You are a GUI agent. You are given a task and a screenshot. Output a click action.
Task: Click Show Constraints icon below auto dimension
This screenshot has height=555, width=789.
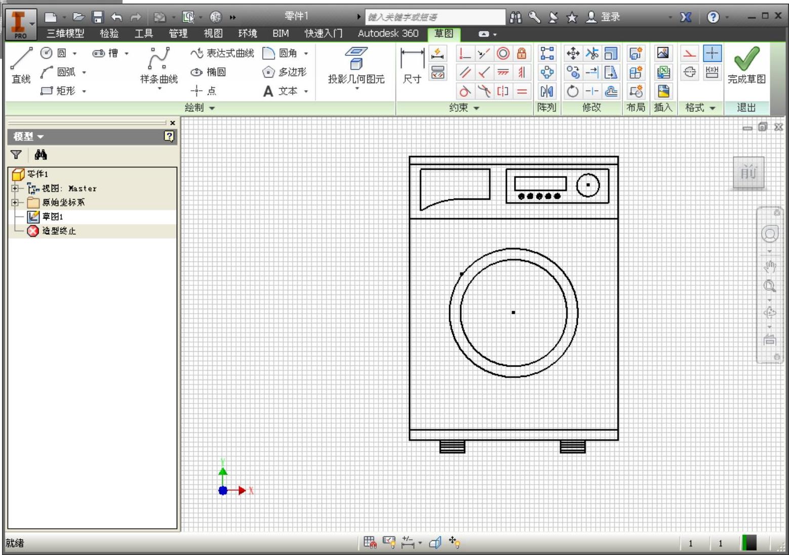point(438,72)
